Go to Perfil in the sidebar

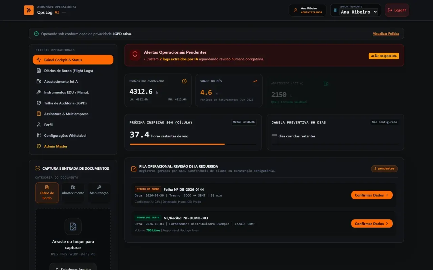(73, 125)
